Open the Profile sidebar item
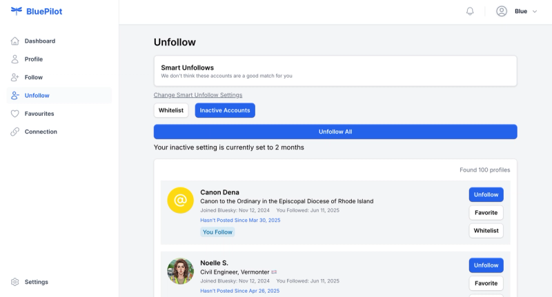The height and width of the screenshot is (297, 552). [x=59, y=59]
